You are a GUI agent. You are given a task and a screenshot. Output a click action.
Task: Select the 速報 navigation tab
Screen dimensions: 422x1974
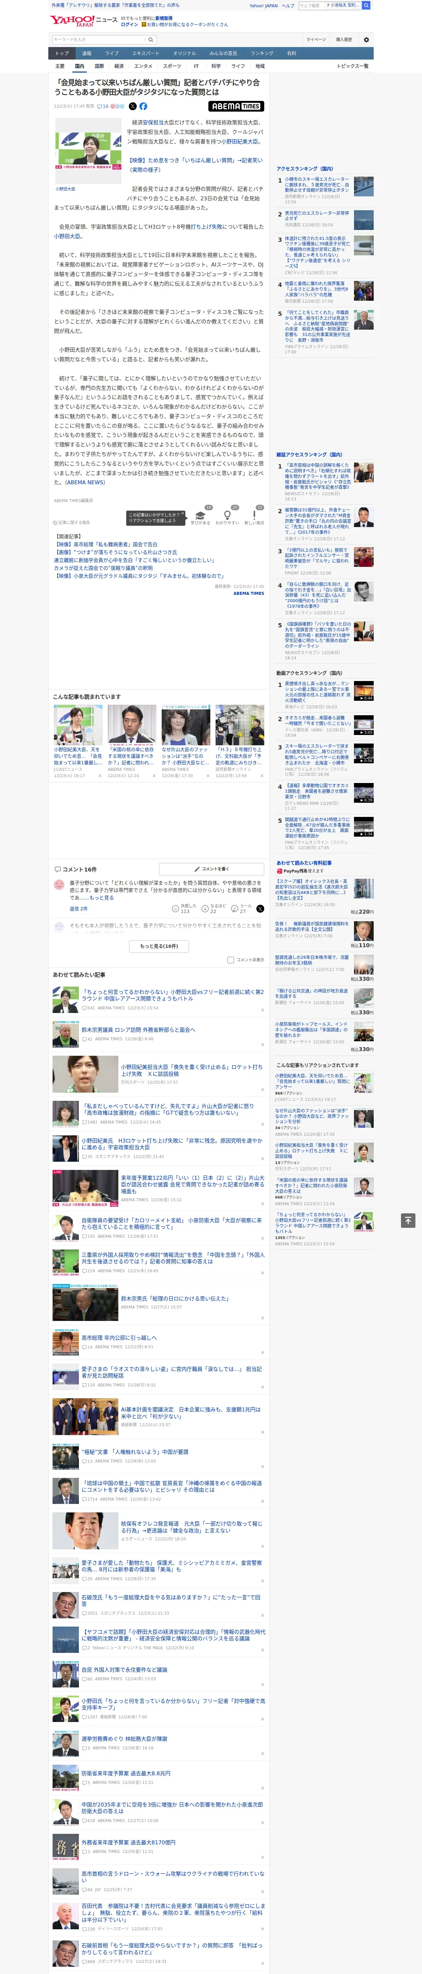pos(86,54)
